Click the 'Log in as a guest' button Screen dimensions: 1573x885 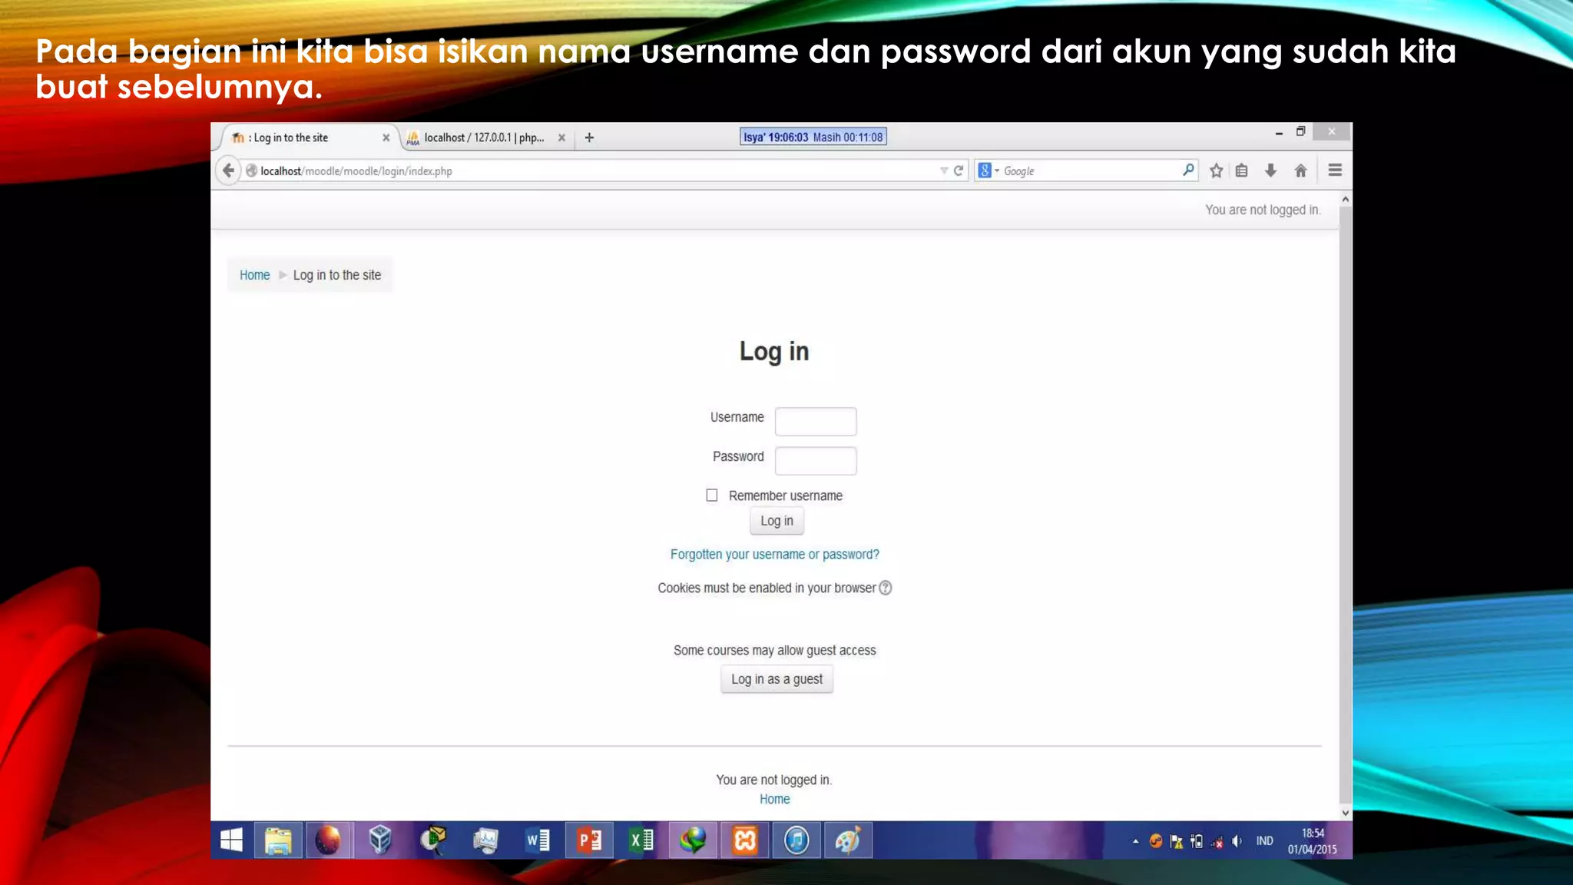(777, 679)
